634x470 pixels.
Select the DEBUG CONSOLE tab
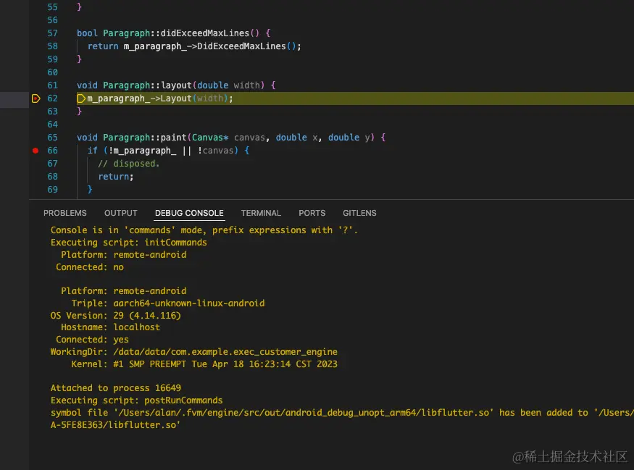(x=189, y=213)
